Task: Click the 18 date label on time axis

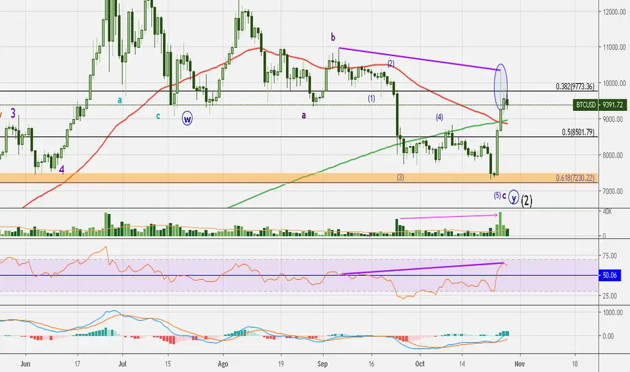Action: (575, 364)
